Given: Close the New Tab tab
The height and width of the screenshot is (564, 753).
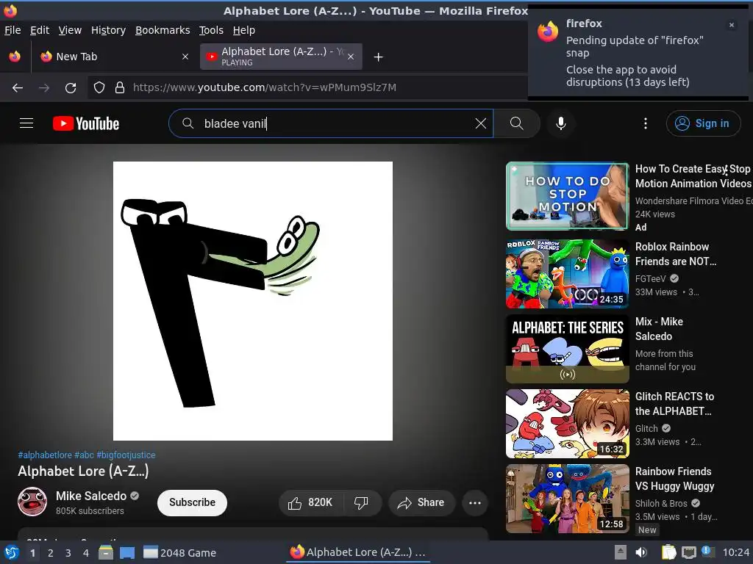Looking at the screenshot, I should [x=185, y=57].
